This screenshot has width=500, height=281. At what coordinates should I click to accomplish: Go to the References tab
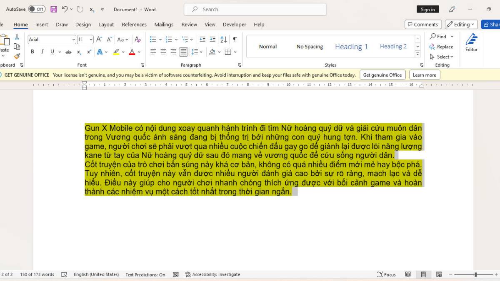coord(134,25)
